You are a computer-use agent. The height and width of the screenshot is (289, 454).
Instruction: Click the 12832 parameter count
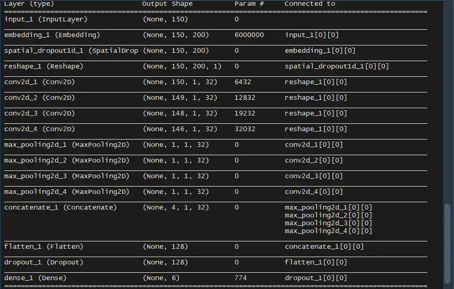[x=245, y=98]
